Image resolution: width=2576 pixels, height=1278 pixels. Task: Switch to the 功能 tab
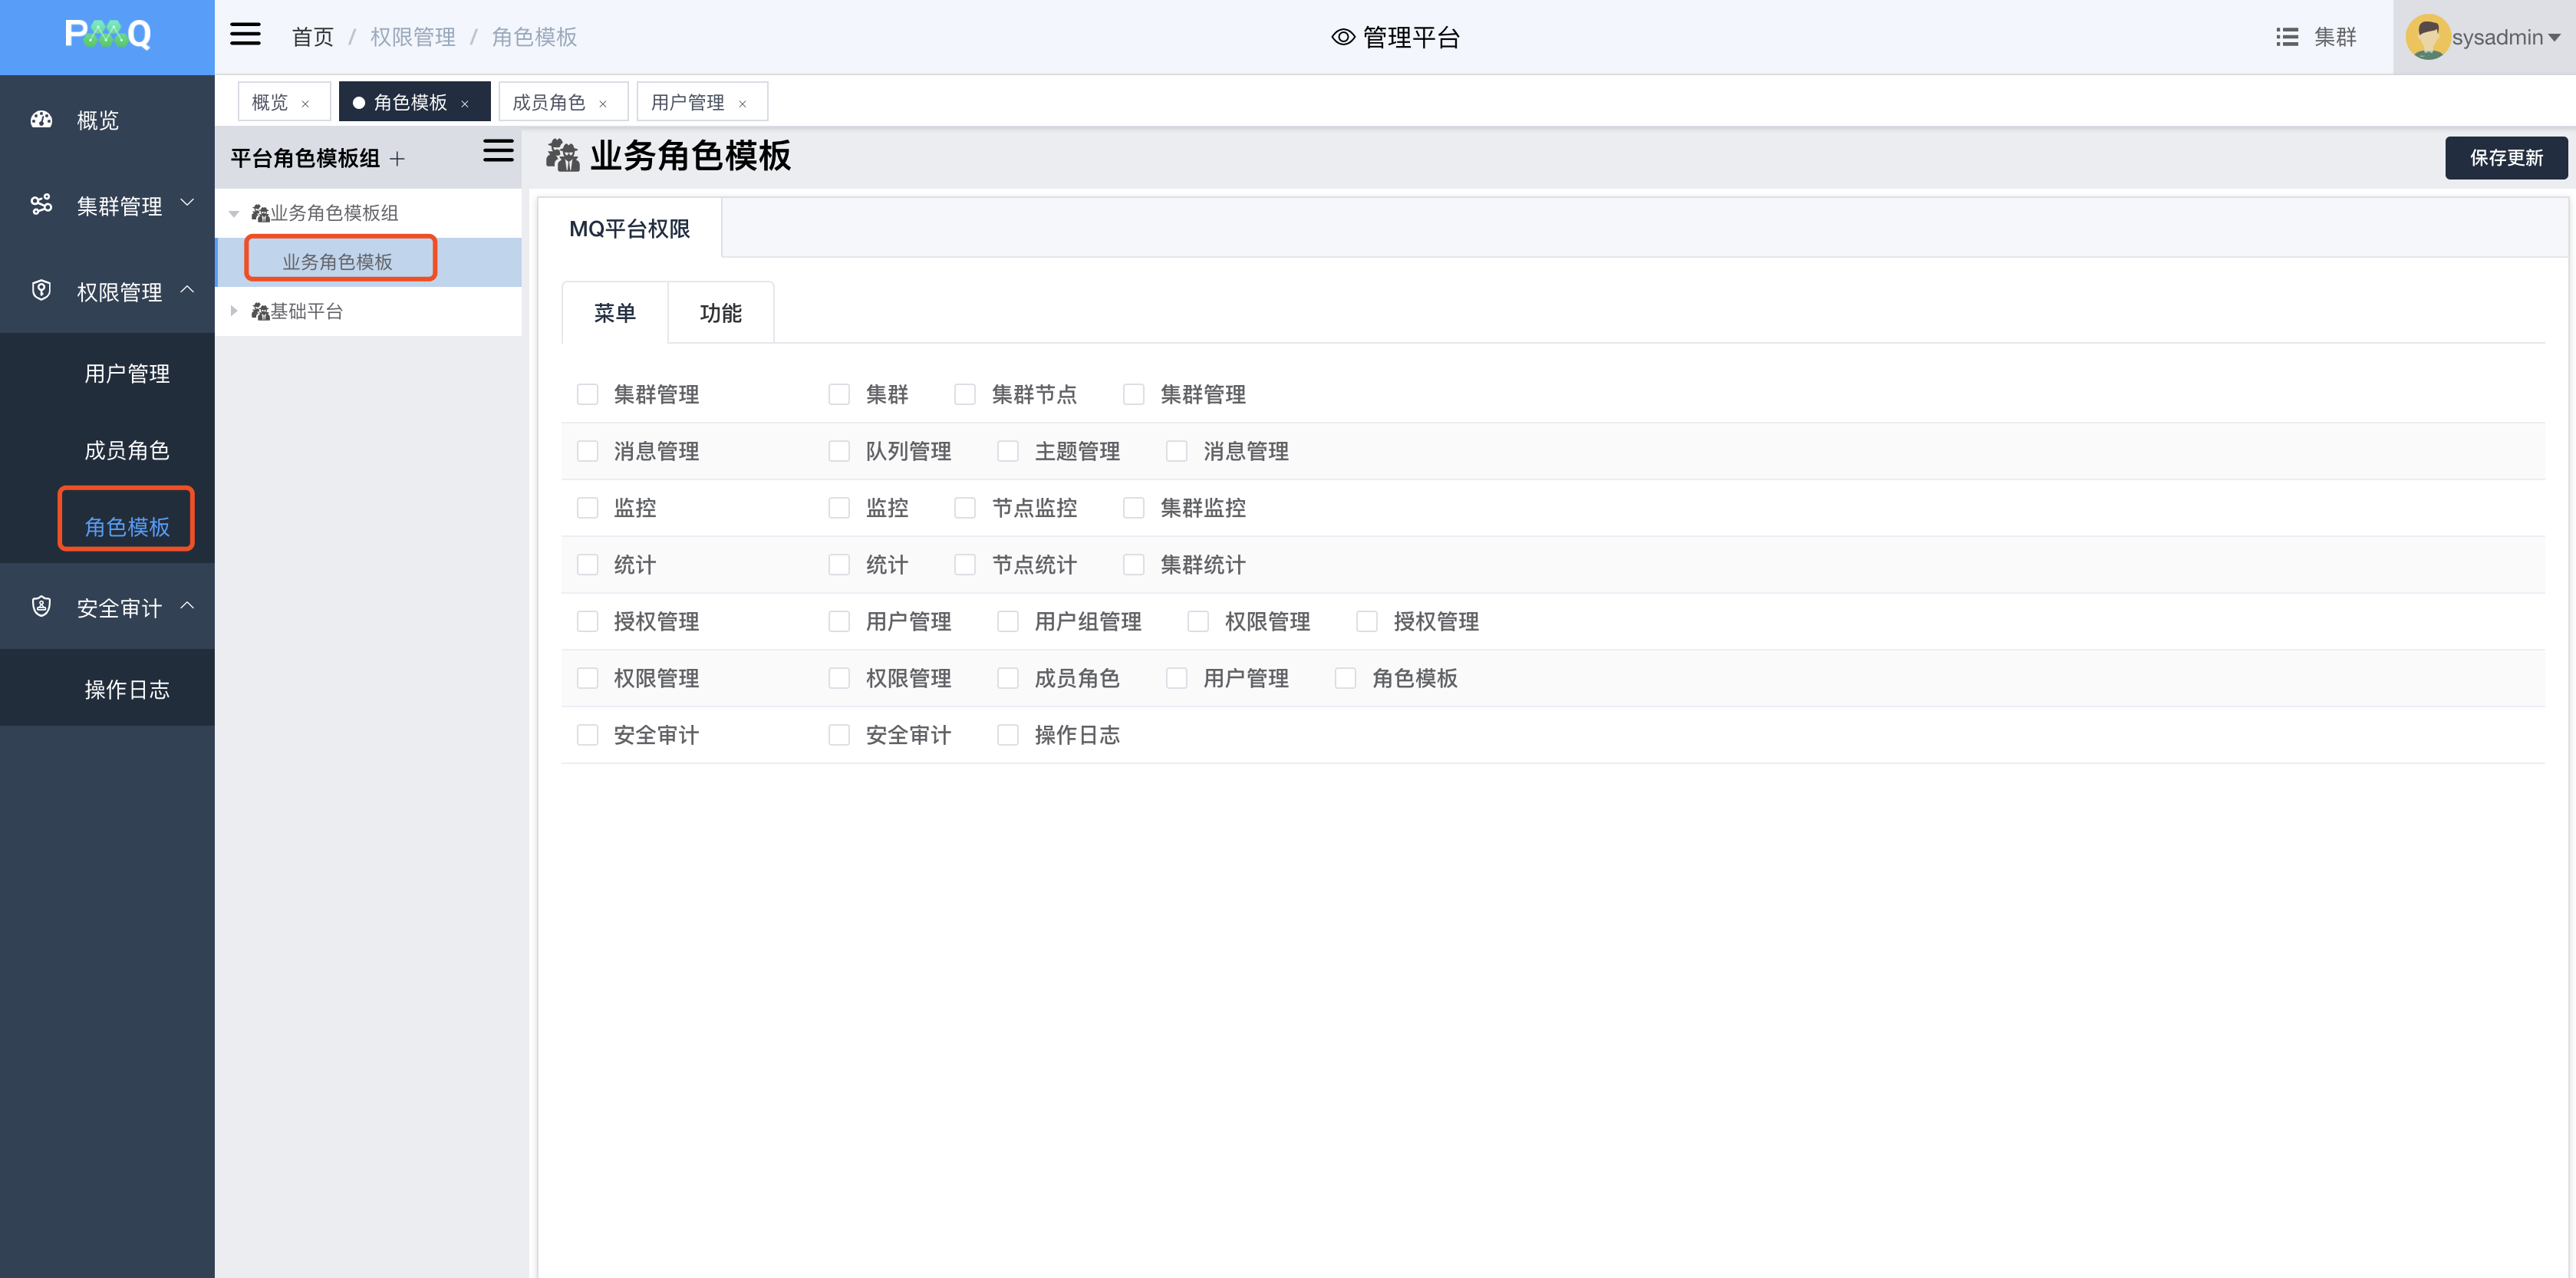click(720, 313)
